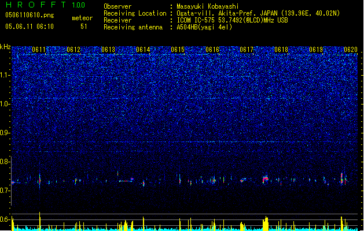Click the tall yellow peak under 0611
Image resolution: width=364 pixels, height=231 pixels.
click(x=40, y=221)
